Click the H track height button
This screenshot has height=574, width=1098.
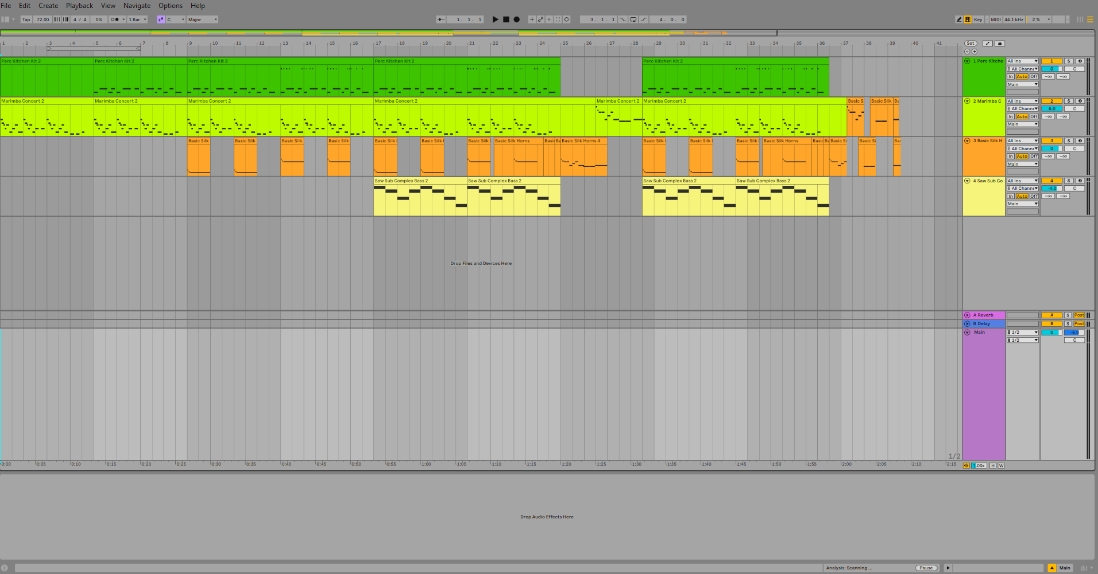(993, 466)
